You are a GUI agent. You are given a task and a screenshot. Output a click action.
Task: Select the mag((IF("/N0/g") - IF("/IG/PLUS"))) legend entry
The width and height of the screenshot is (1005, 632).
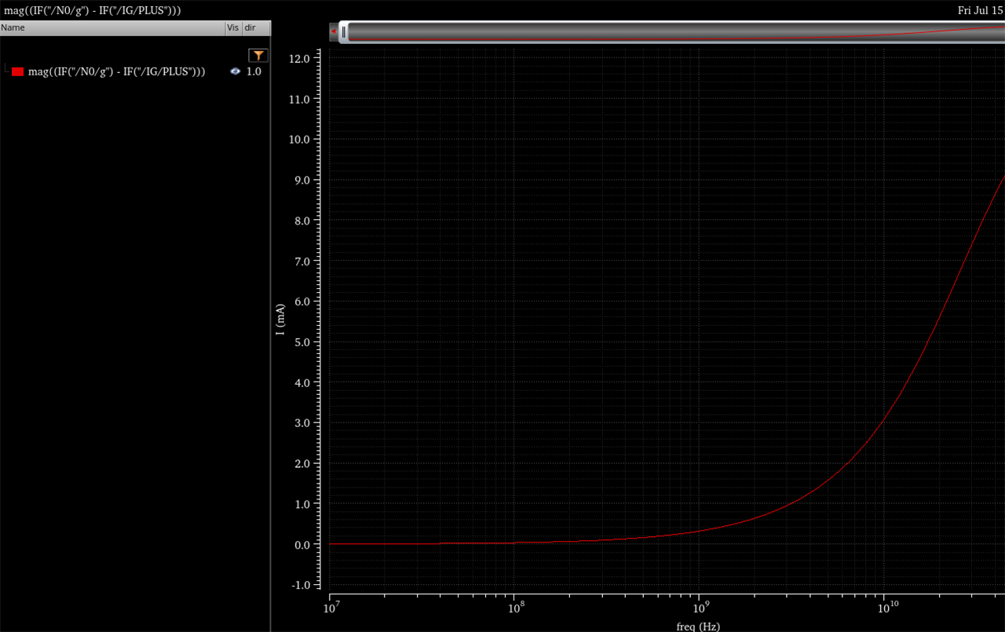[117, 71]
